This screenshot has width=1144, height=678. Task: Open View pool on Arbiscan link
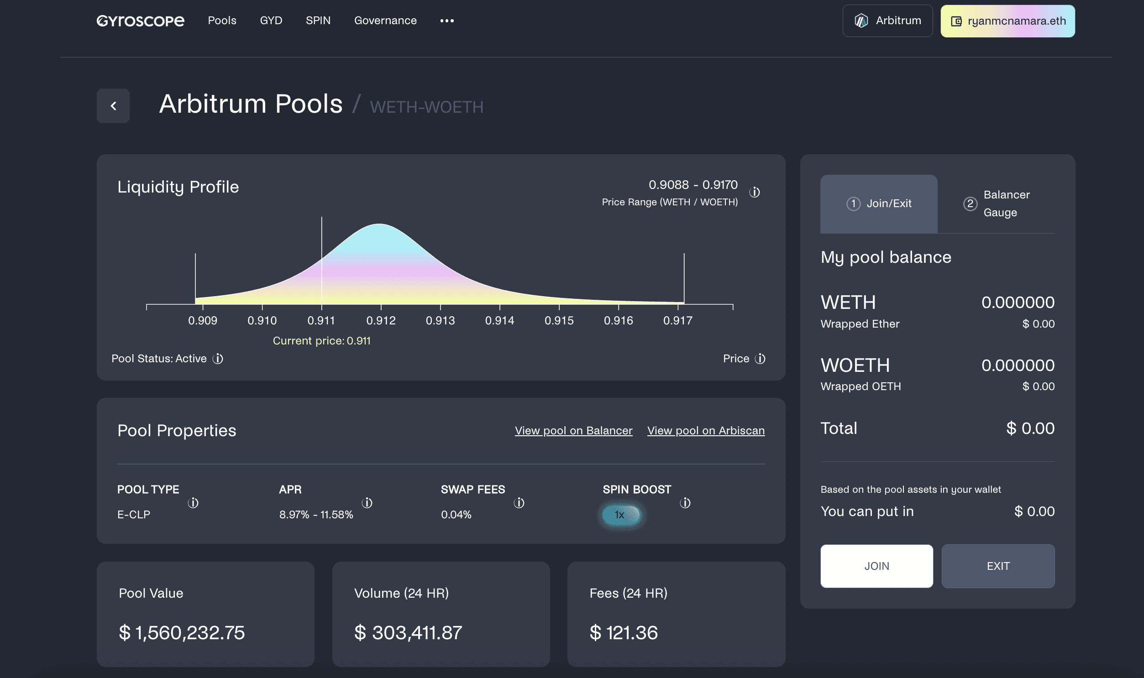point(706,431)
